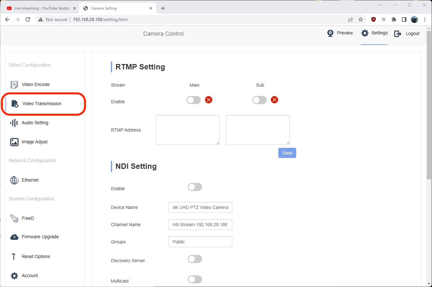Click Logout in the header
This screenshot has width=432, height=287.
(407, 33)
